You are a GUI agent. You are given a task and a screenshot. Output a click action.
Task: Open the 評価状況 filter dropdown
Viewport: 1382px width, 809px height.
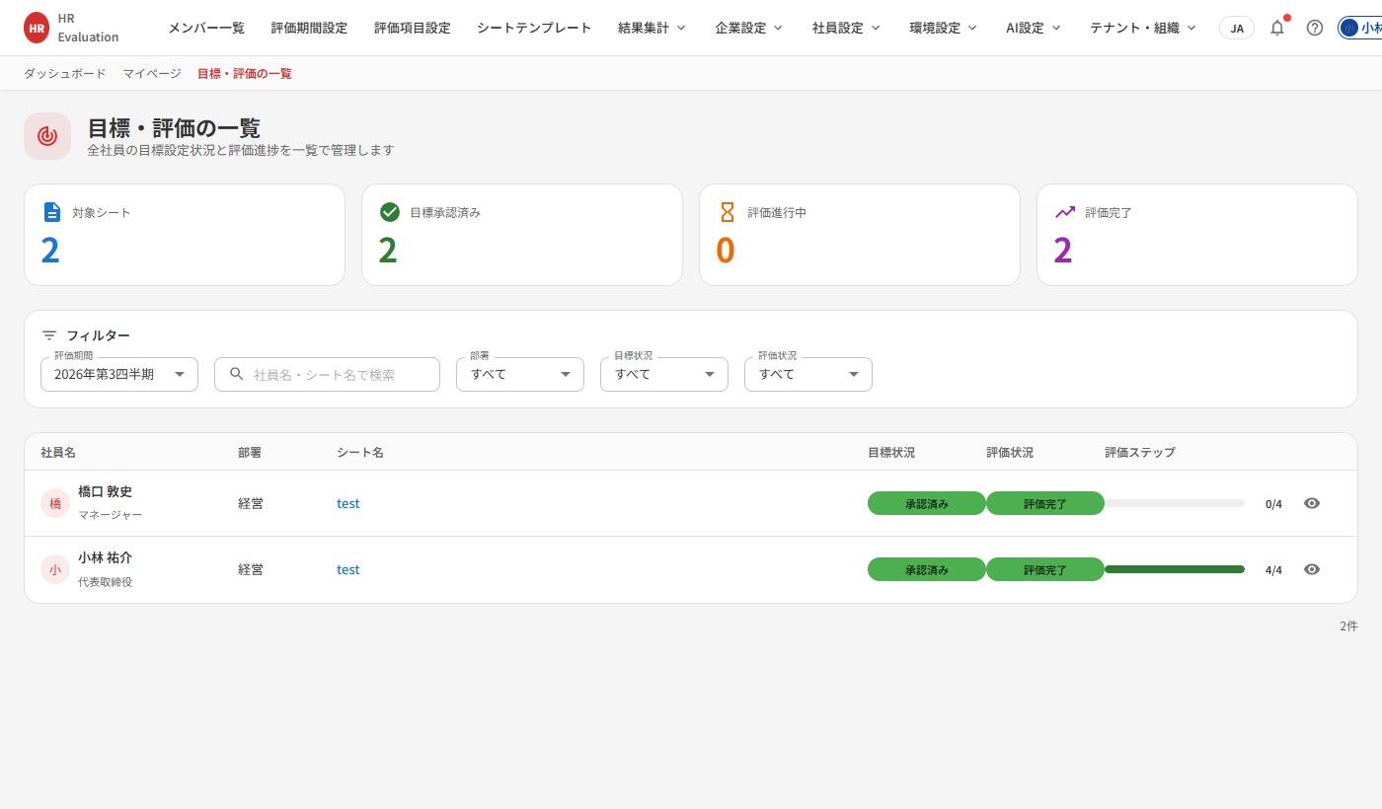click(808, 374)
